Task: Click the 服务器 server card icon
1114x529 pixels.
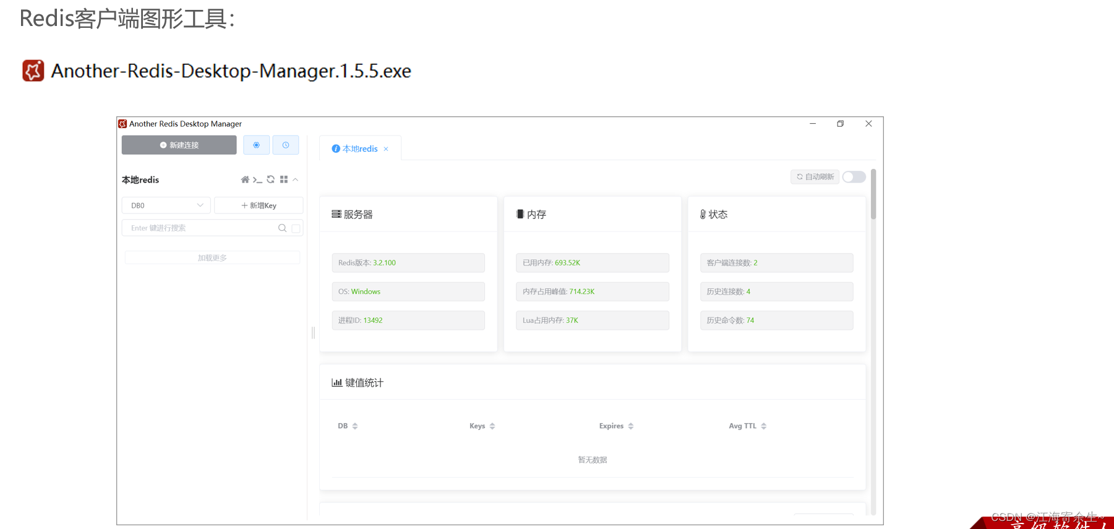Action: click(336, 214)
